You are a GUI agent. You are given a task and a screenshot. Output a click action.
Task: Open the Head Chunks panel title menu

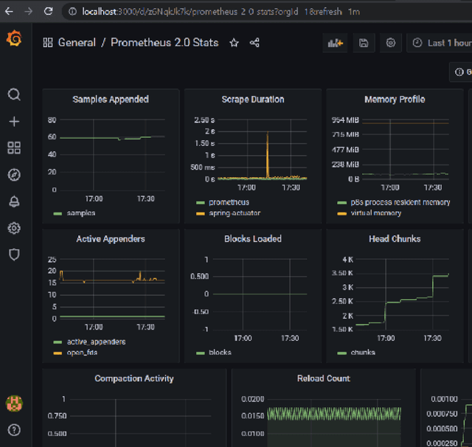[x=395, y=239]
